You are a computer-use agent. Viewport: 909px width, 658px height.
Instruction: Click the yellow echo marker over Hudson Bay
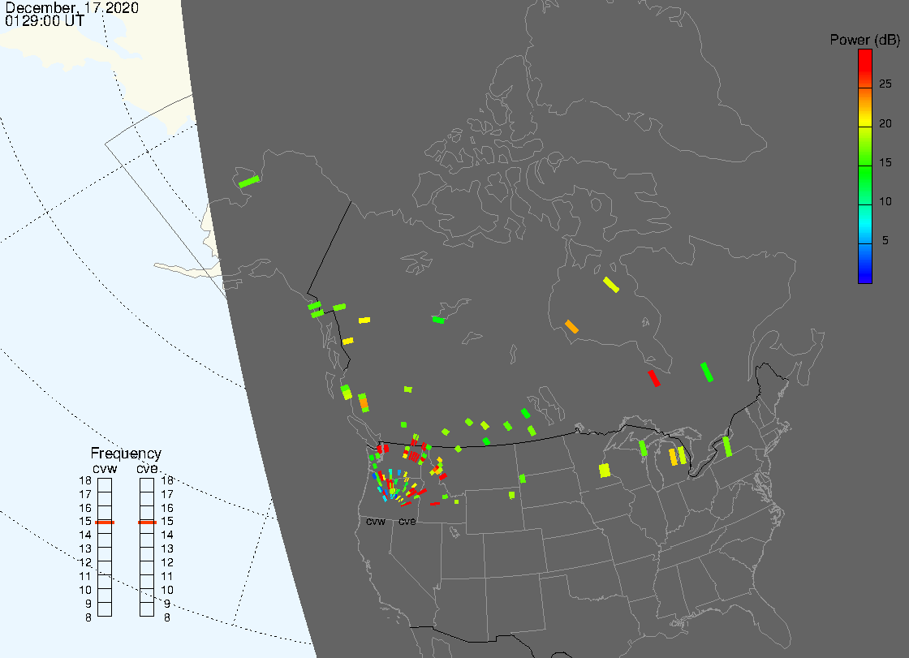610,285
